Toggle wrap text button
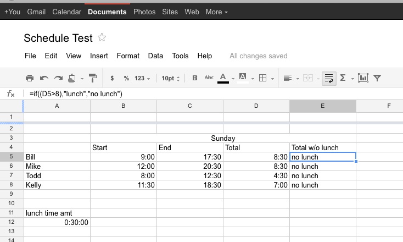 point(329,79)
